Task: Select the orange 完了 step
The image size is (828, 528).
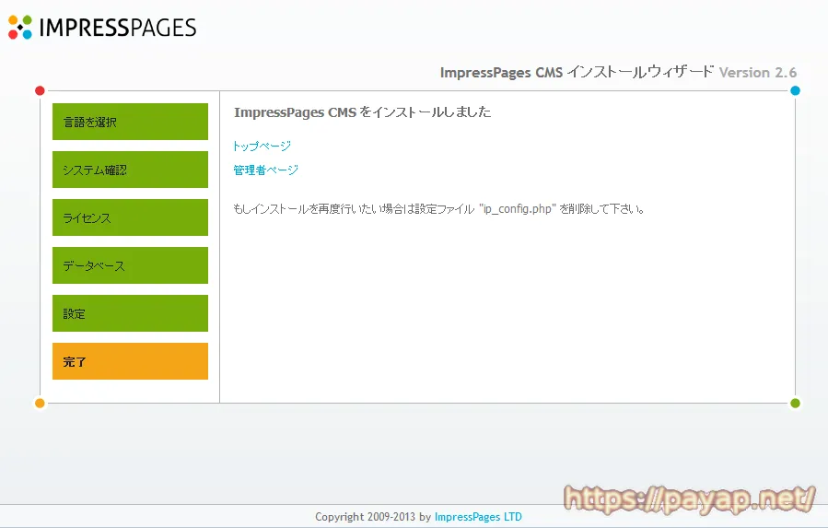Action: click(x=130, y=361)
